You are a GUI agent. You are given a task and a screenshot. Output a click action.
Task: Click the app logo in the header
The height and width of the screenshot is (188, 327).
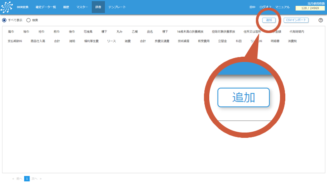[7, 7]
